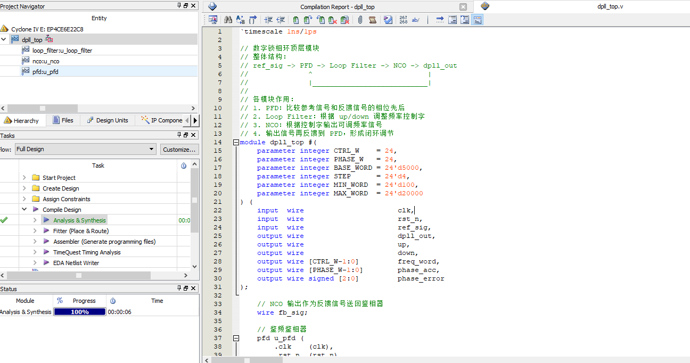Select the Files tab
Viewport: 690px width, 363px height.
pyautogui.click(x=63, y=120)
